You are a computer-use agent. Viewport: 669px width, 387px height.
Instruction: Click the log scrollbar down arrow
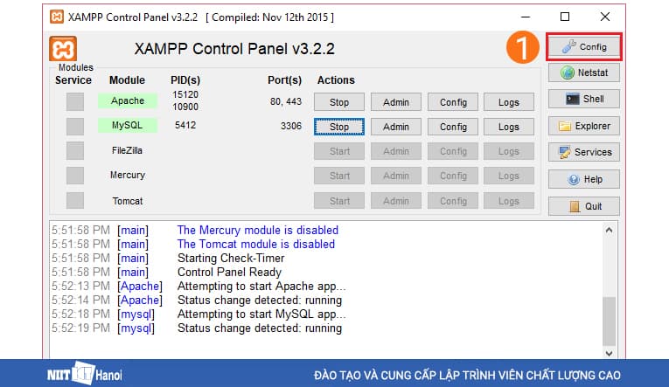[609, 353]
